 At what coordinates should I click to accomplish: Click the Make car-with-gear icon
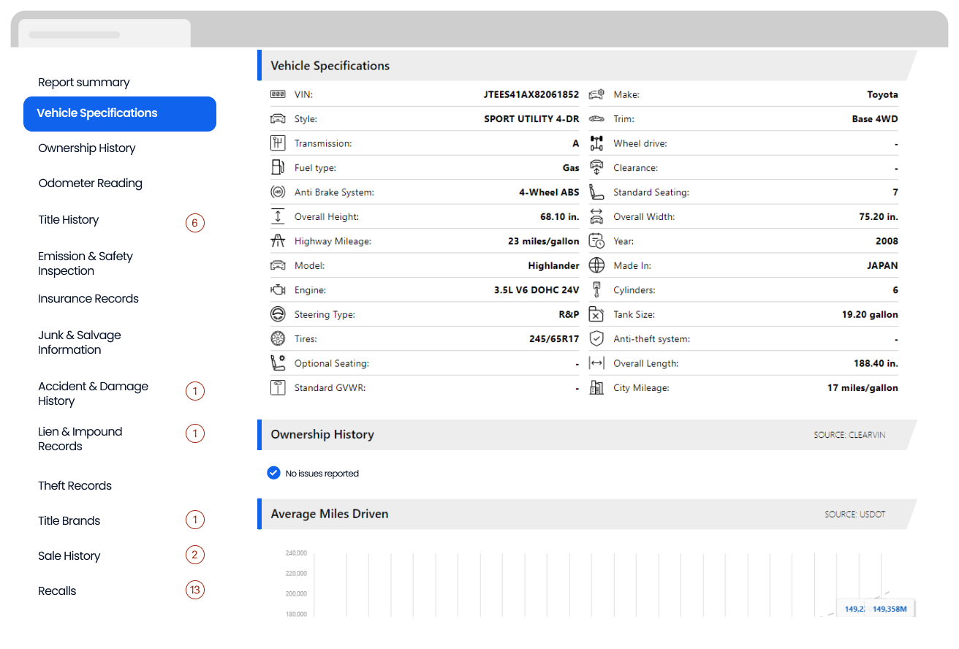pyautogui.click(x=596, y=94)
